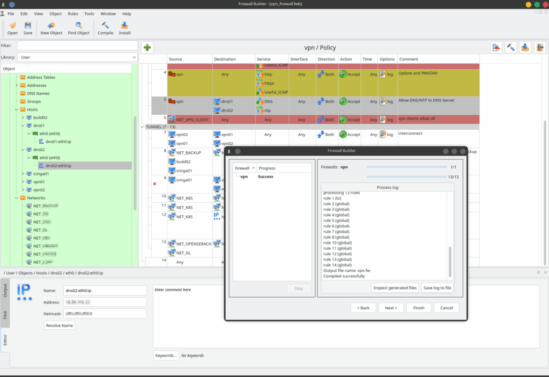Click the Inspect generated files button

(395, 288)
